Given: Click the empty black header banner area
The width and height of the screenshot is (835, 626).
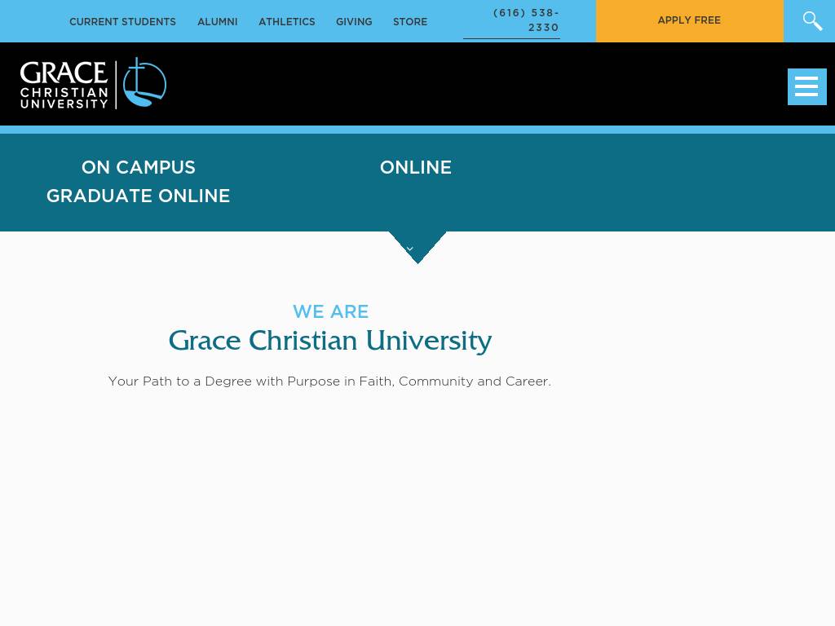Looking at the screenshot, I should 473,84.
